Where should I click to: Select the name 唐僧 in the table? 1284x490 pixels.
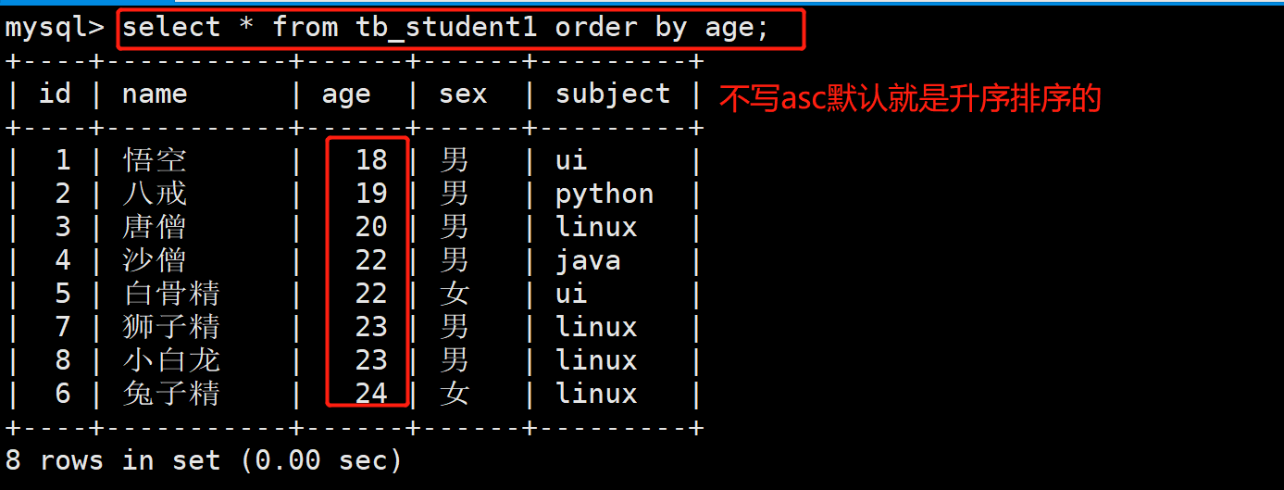pos(155,227)
